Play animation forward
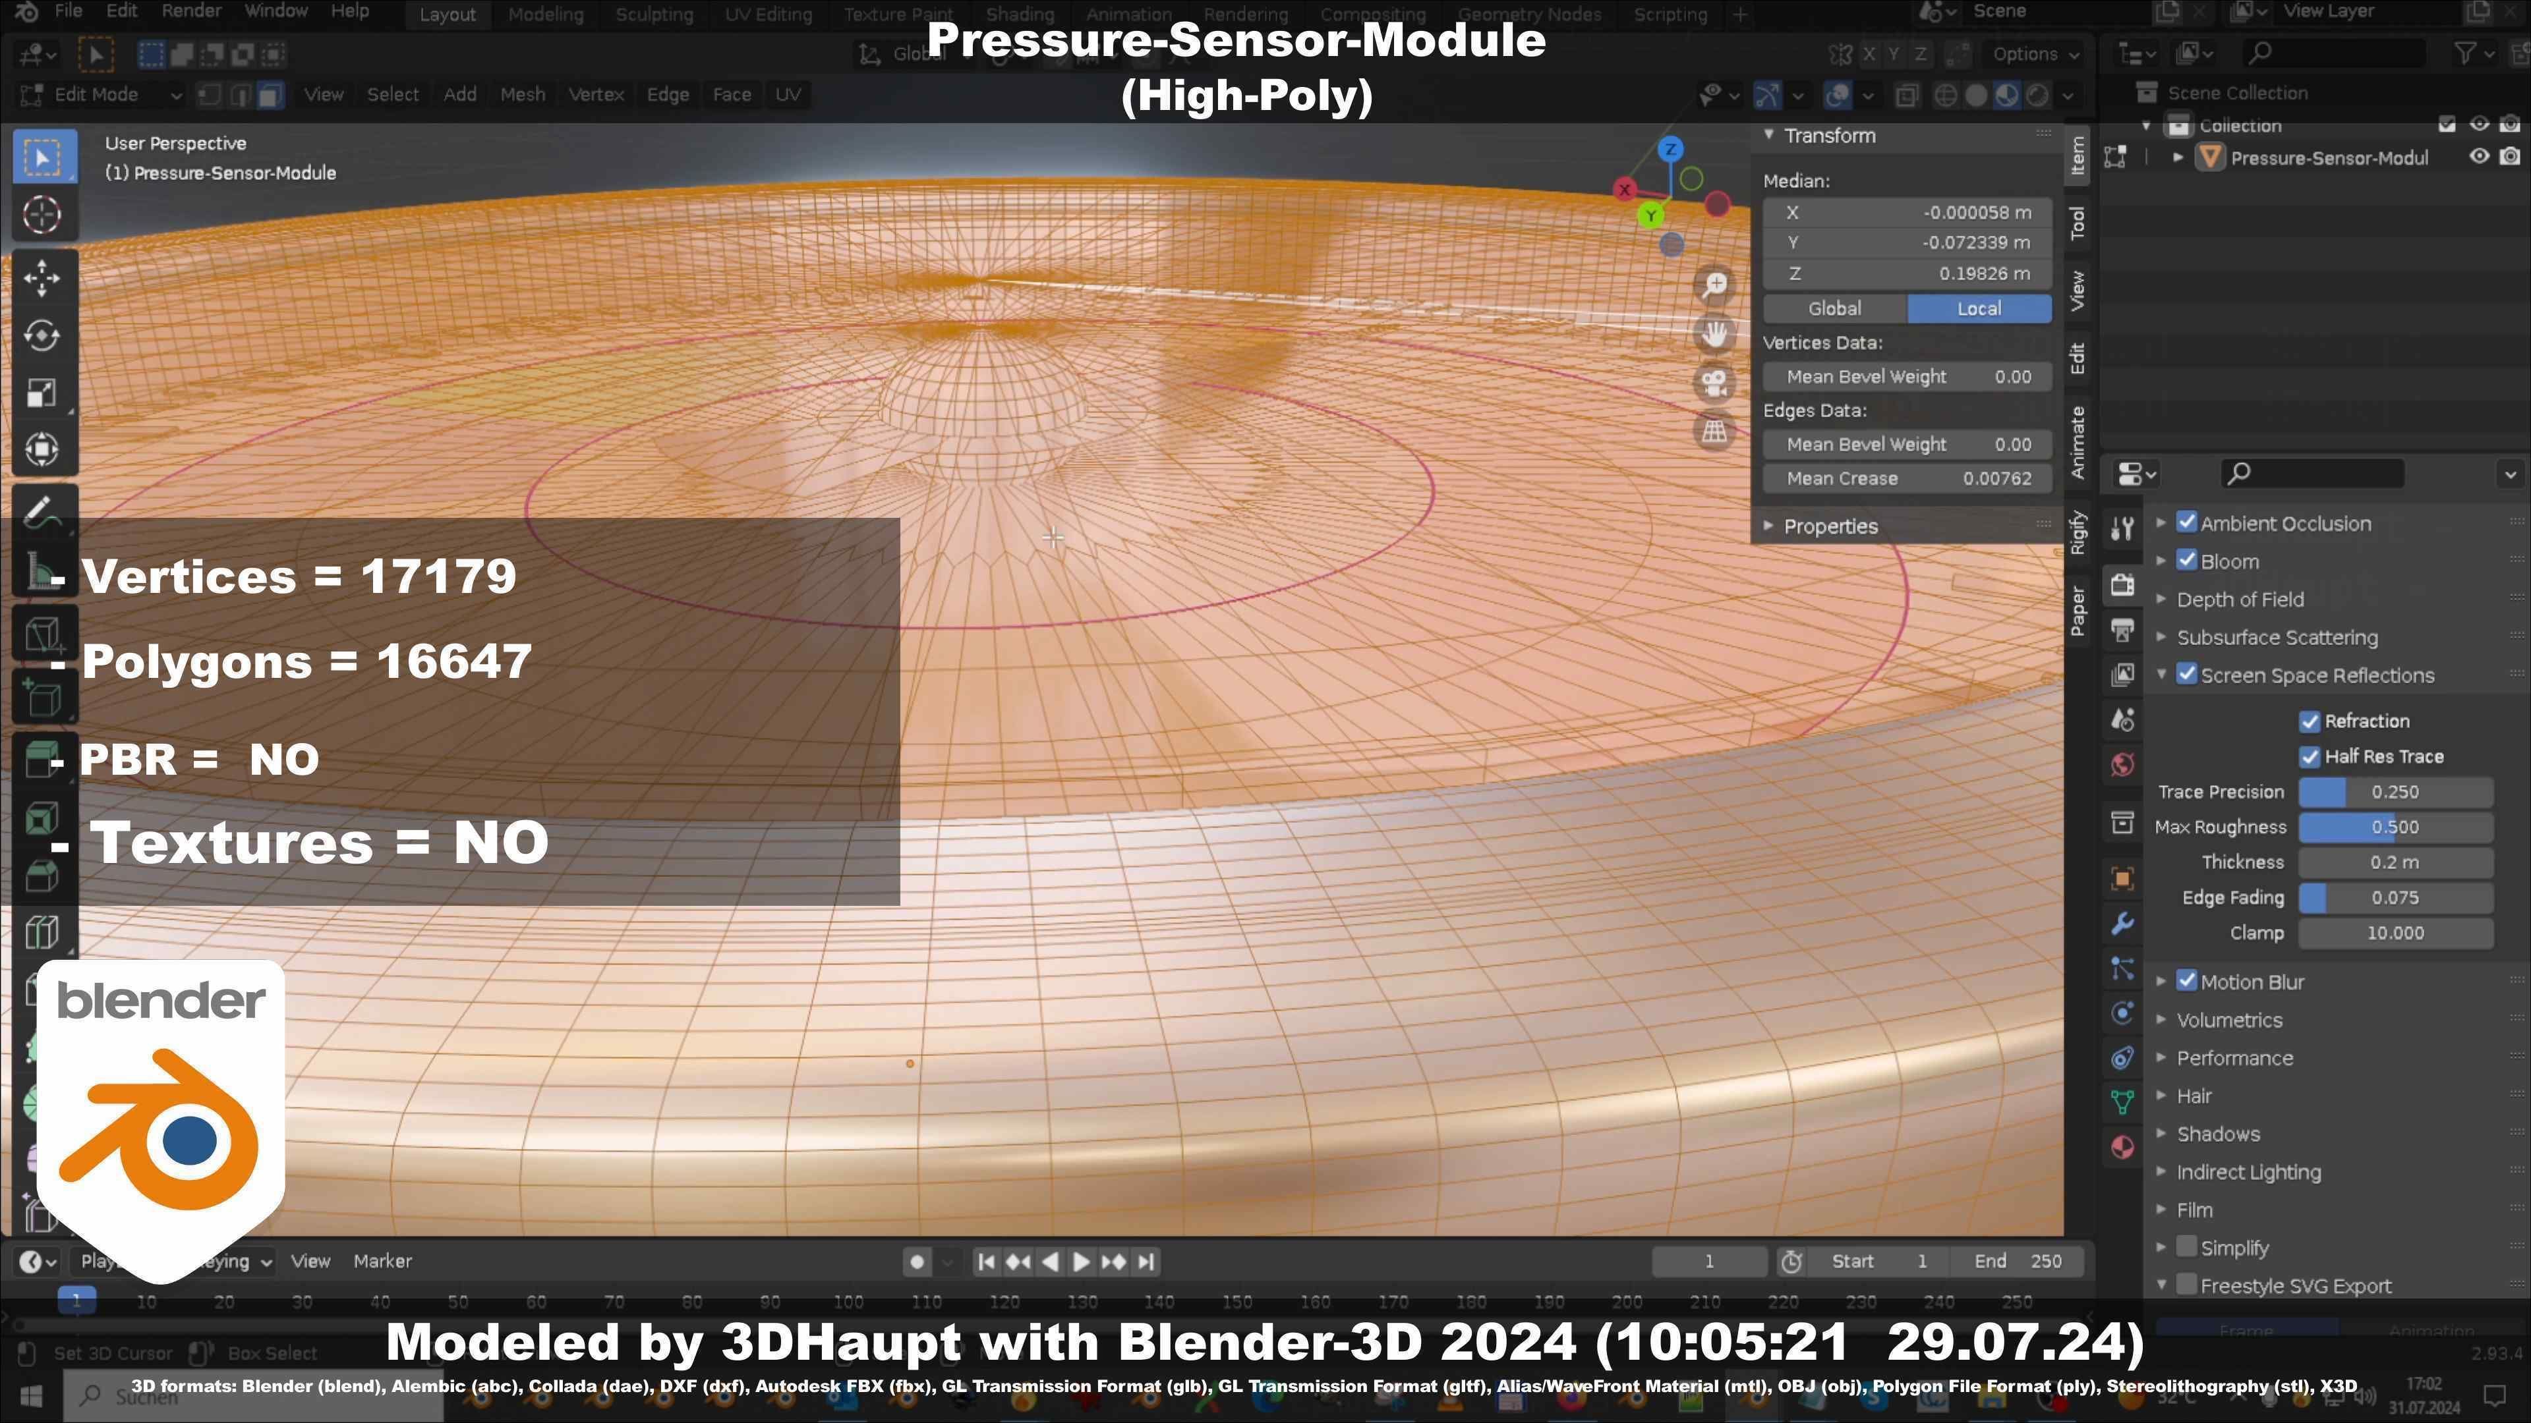The height and width of the screenshot is (1423, 2531). coord(1081,1262)
